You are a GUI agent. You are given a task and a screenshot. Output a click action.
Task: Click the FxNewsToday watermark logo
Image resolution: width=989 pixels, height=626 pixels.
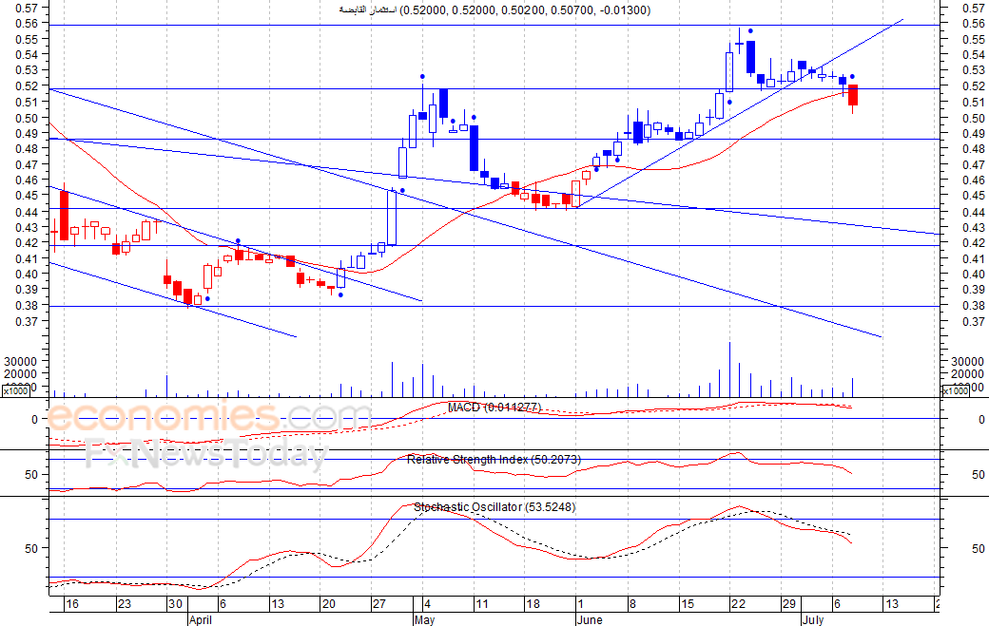click(x=206, y=451)
